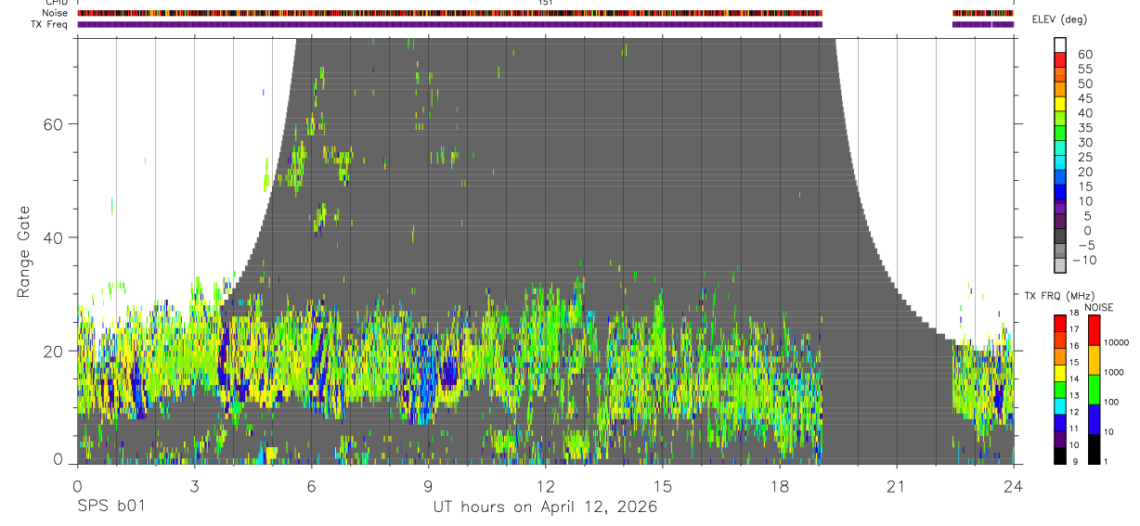Click the '9' tick on the UT hours axis
Screen dimensions: 1140x526
click(428, 486)
